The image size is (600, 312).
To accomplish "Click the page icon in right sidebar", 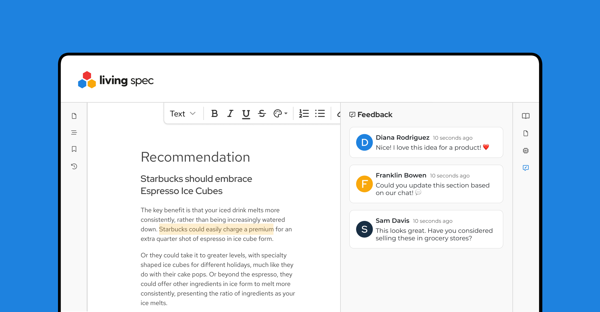I will click(525, 133).
